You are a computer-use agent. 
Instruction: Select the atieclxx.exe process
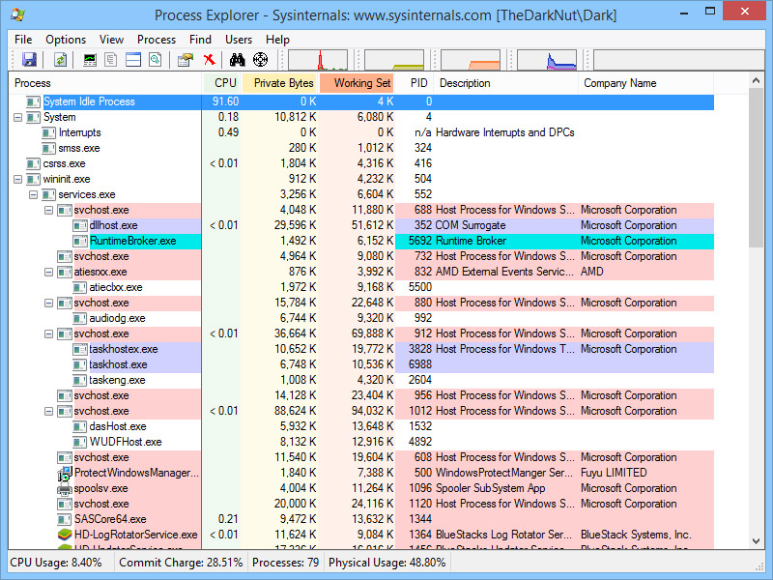(116, 287)
